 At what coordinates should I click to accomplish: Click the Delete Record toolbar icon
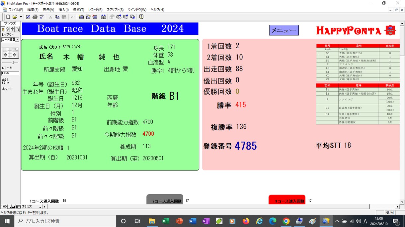(x=95, y=17)
